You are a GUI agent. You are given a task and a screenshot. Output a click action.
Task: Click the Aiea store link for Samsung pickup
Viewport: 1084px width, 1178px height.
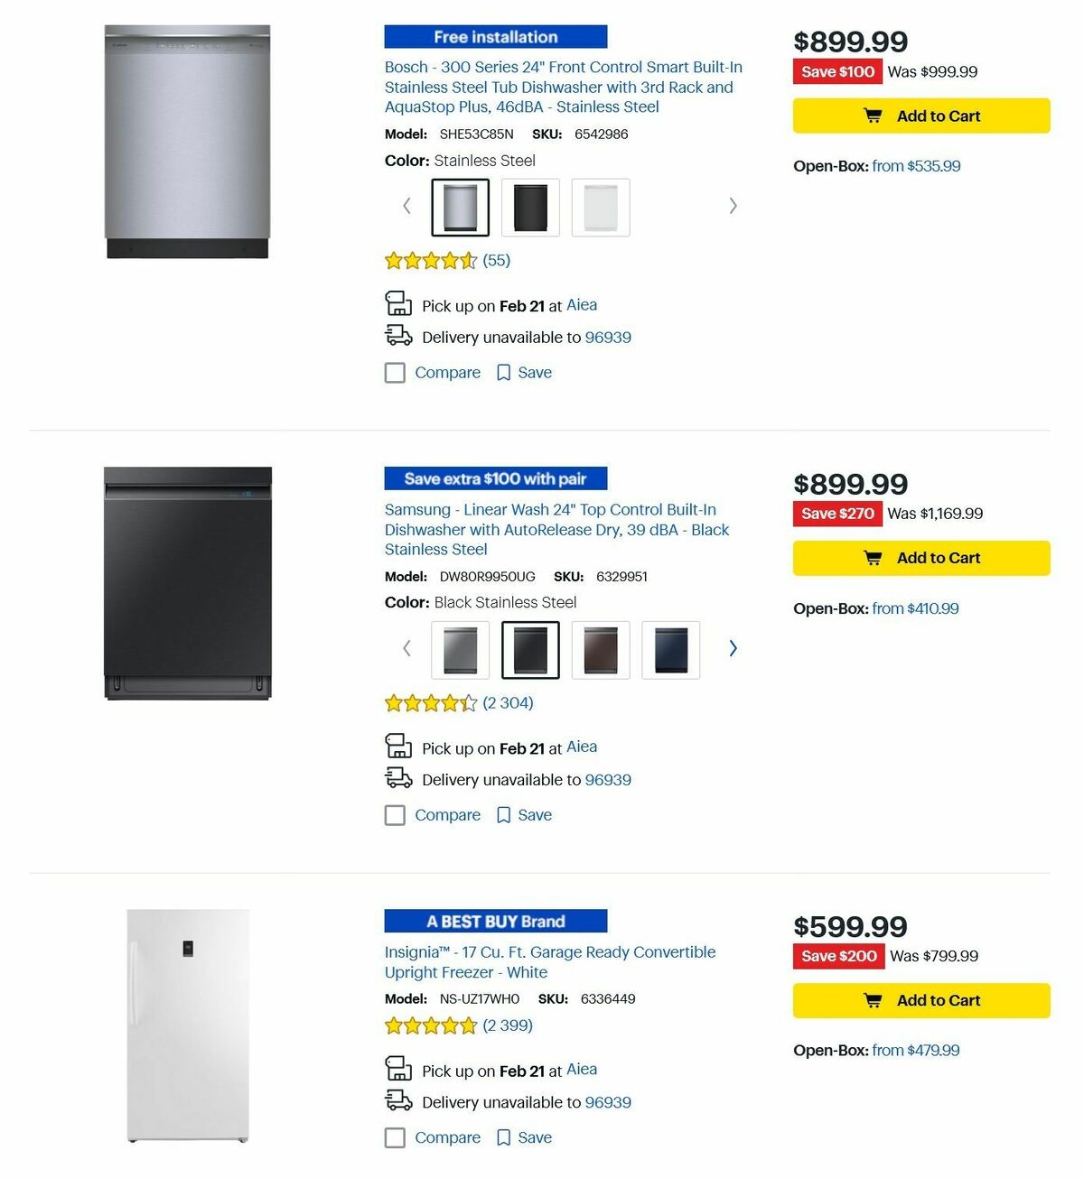581,747
